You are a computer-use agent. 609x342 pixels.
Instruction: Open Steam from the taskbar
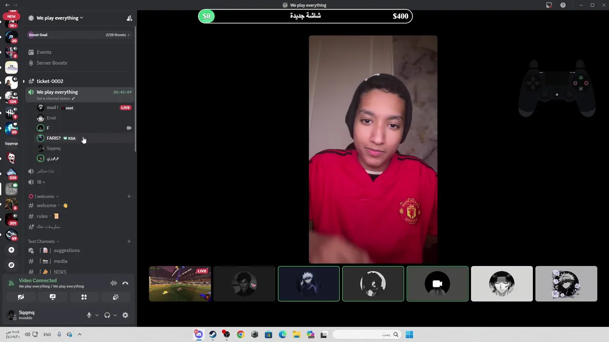point(213,334)
